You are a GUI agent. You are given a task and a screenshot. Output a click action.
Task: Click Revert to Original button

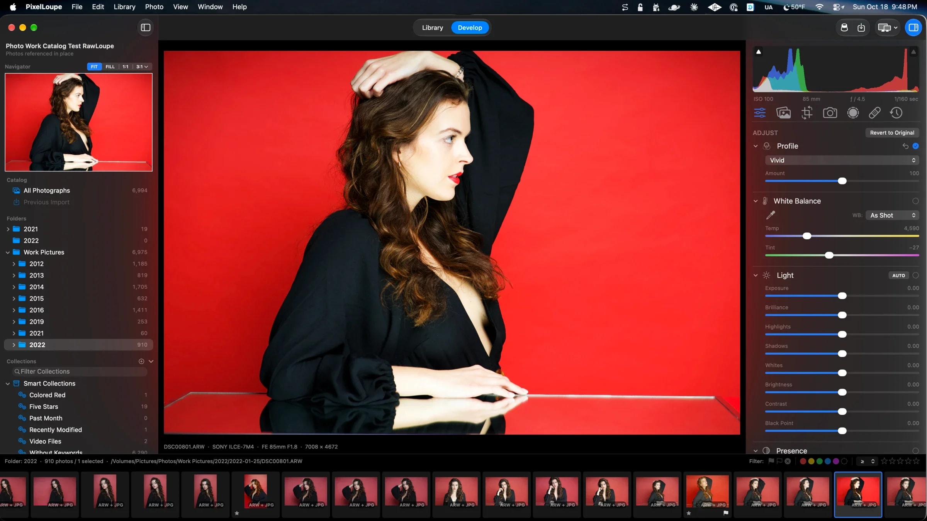[892, 133]
